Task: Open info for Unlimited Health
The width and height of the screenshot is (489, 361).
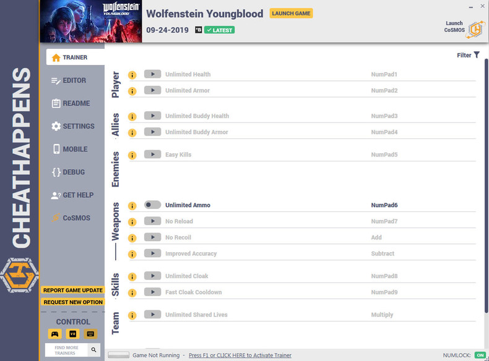Action: (132, 75)
